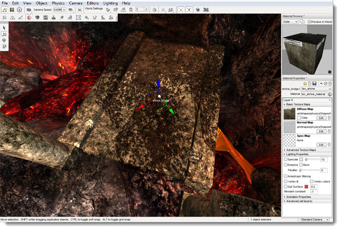Open the Sketch Tool cube icon
This screenshot has width=341, height=230.
tap(37, 18)
